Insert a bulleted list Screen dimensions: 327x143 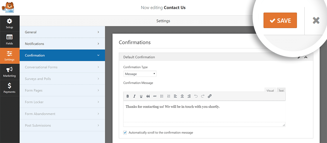162,96
